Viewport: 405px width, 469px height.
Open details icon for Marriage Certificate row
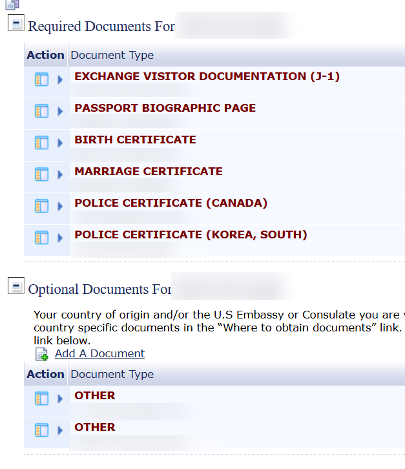point(41,174)
